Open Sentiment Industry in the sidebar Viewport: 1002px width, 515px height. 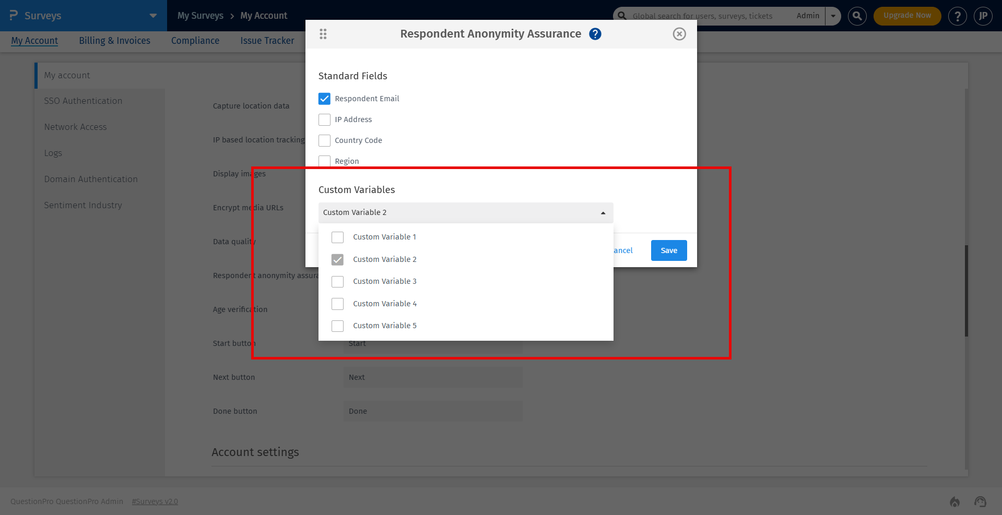click(x=83, y=206)
